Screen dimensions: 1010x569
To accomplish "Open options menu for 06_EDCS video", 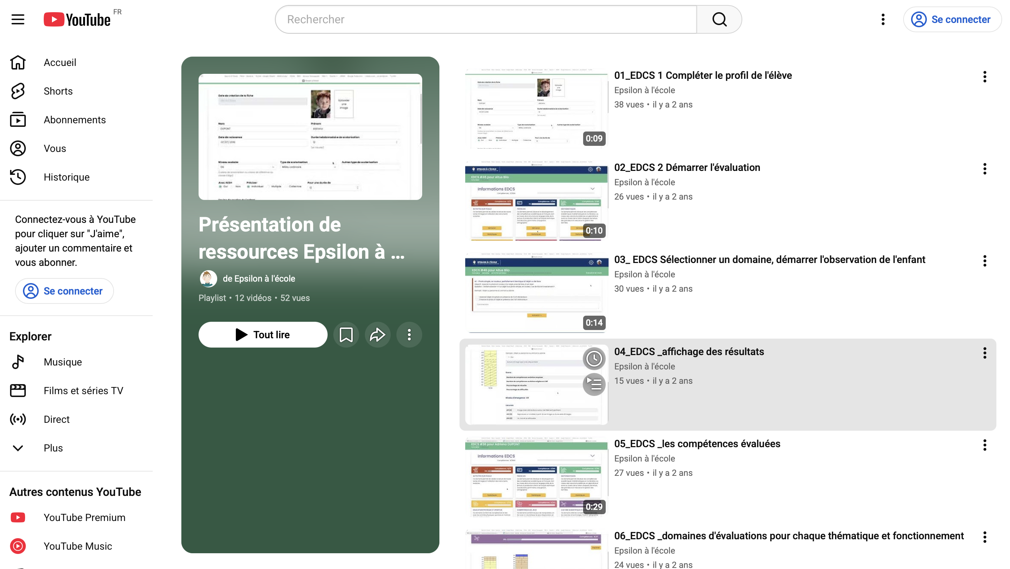I will (985, 537).
